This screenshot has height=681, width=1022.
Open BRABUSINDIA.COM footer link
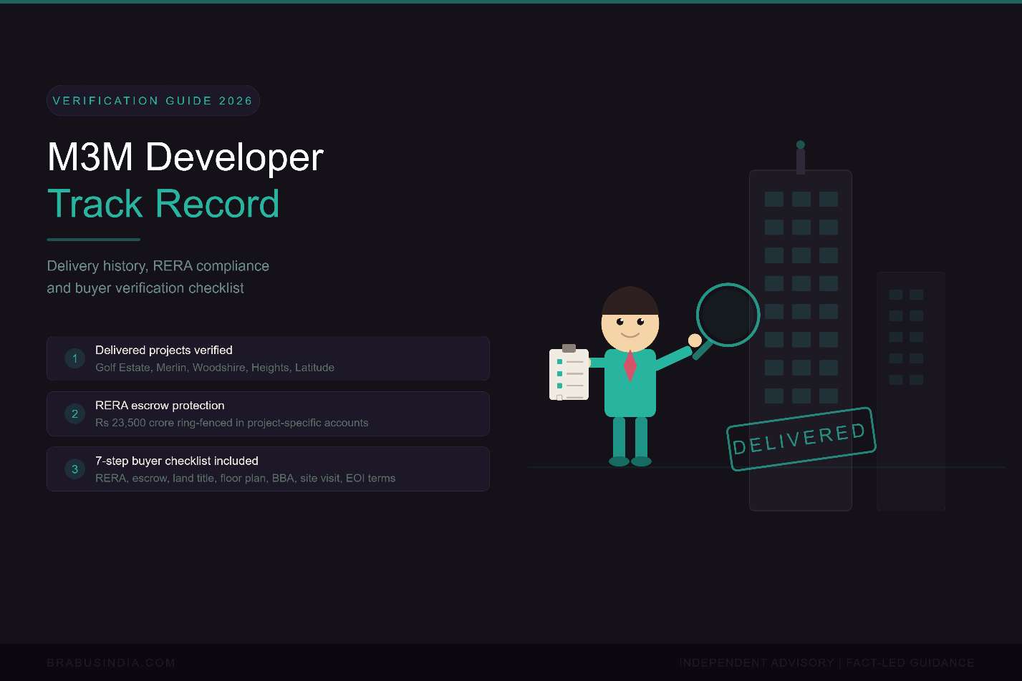tap(111, 663)
